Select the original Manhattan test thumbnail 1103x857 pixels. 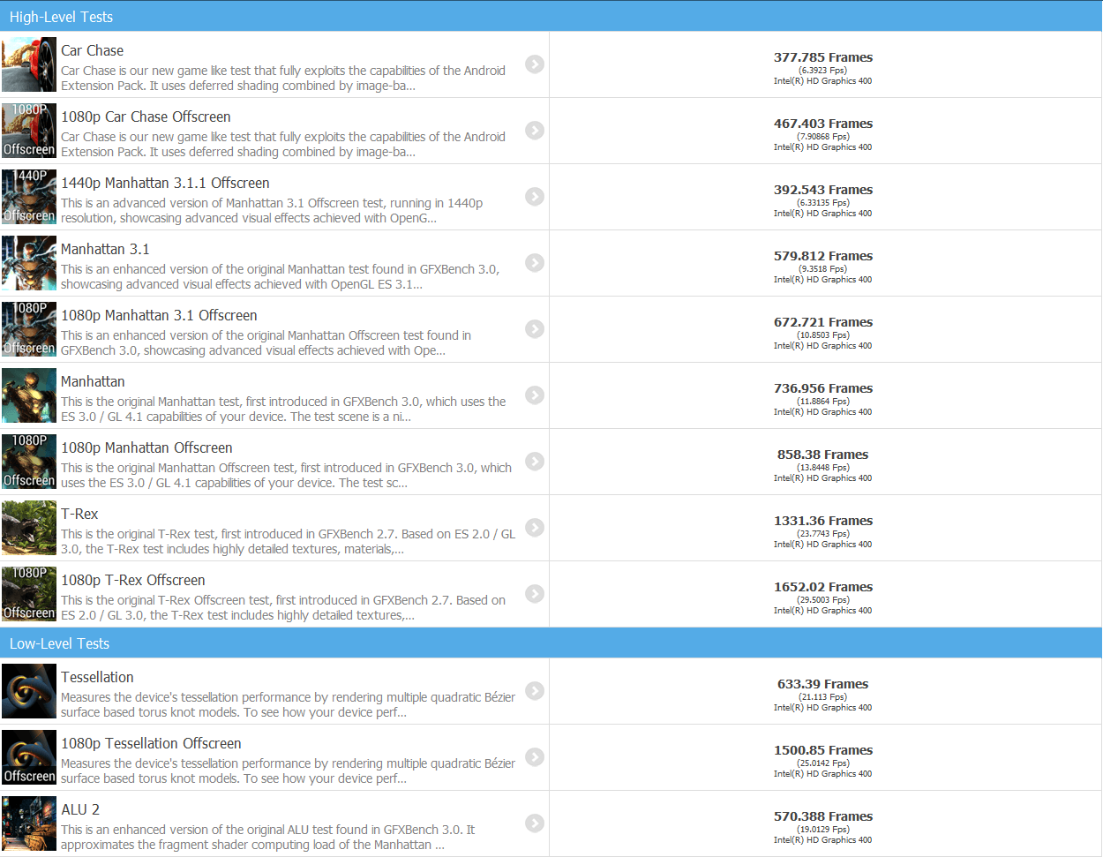click(29, 395)
